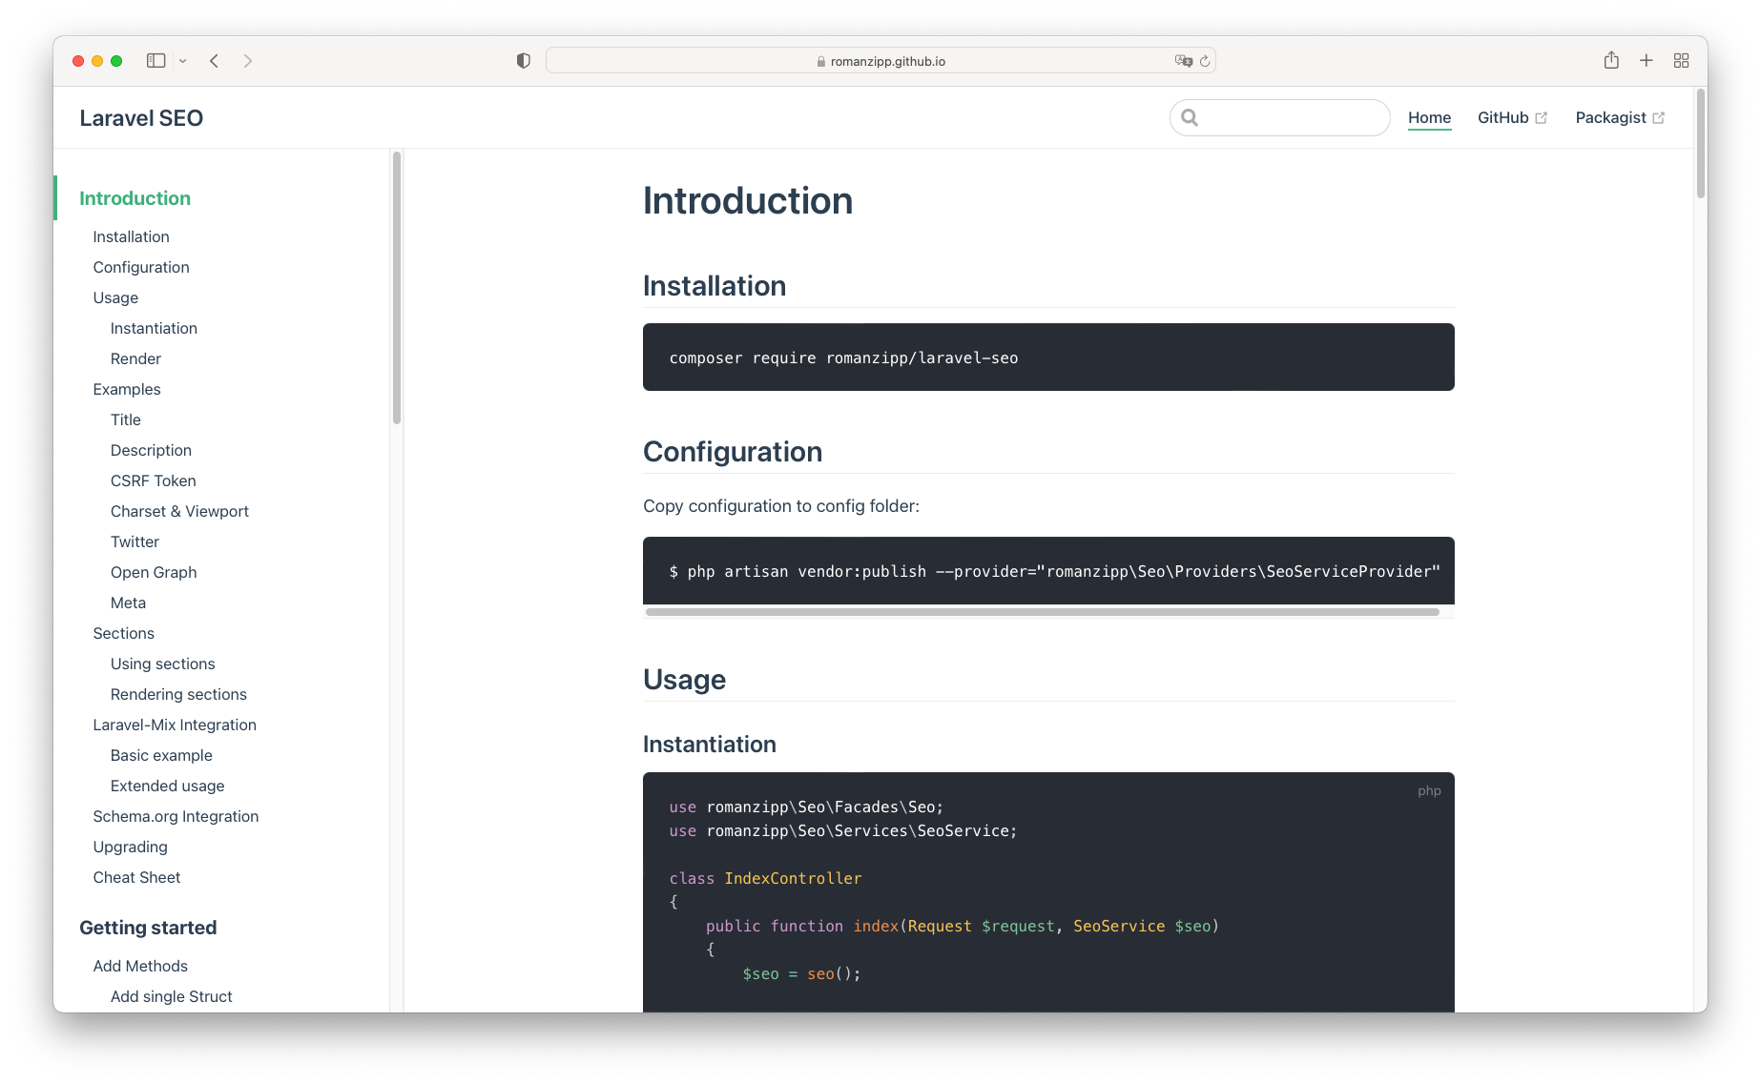The image size is (1761, 1083).
Task: Reload the current page
Action: (x=1205, y=61)
